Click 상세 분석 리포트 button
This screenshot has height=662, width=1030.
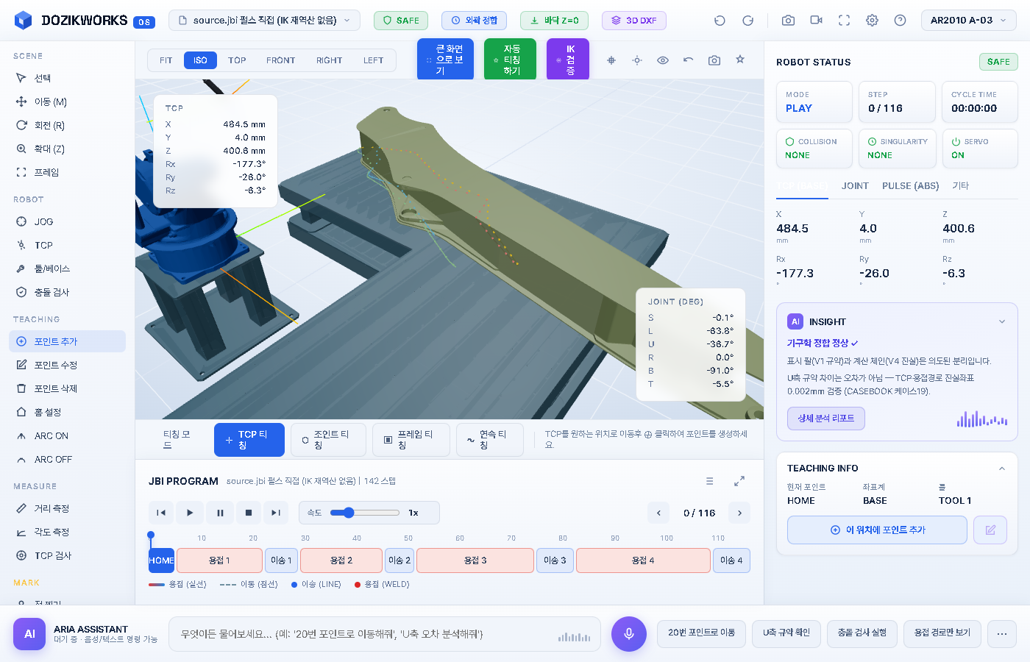(826, 419)
